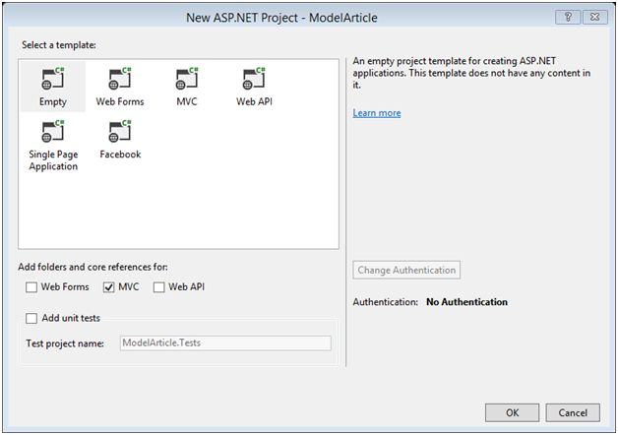618x435 pixels.
Task: Focus the Test project name field
Action: pos(225,342)
